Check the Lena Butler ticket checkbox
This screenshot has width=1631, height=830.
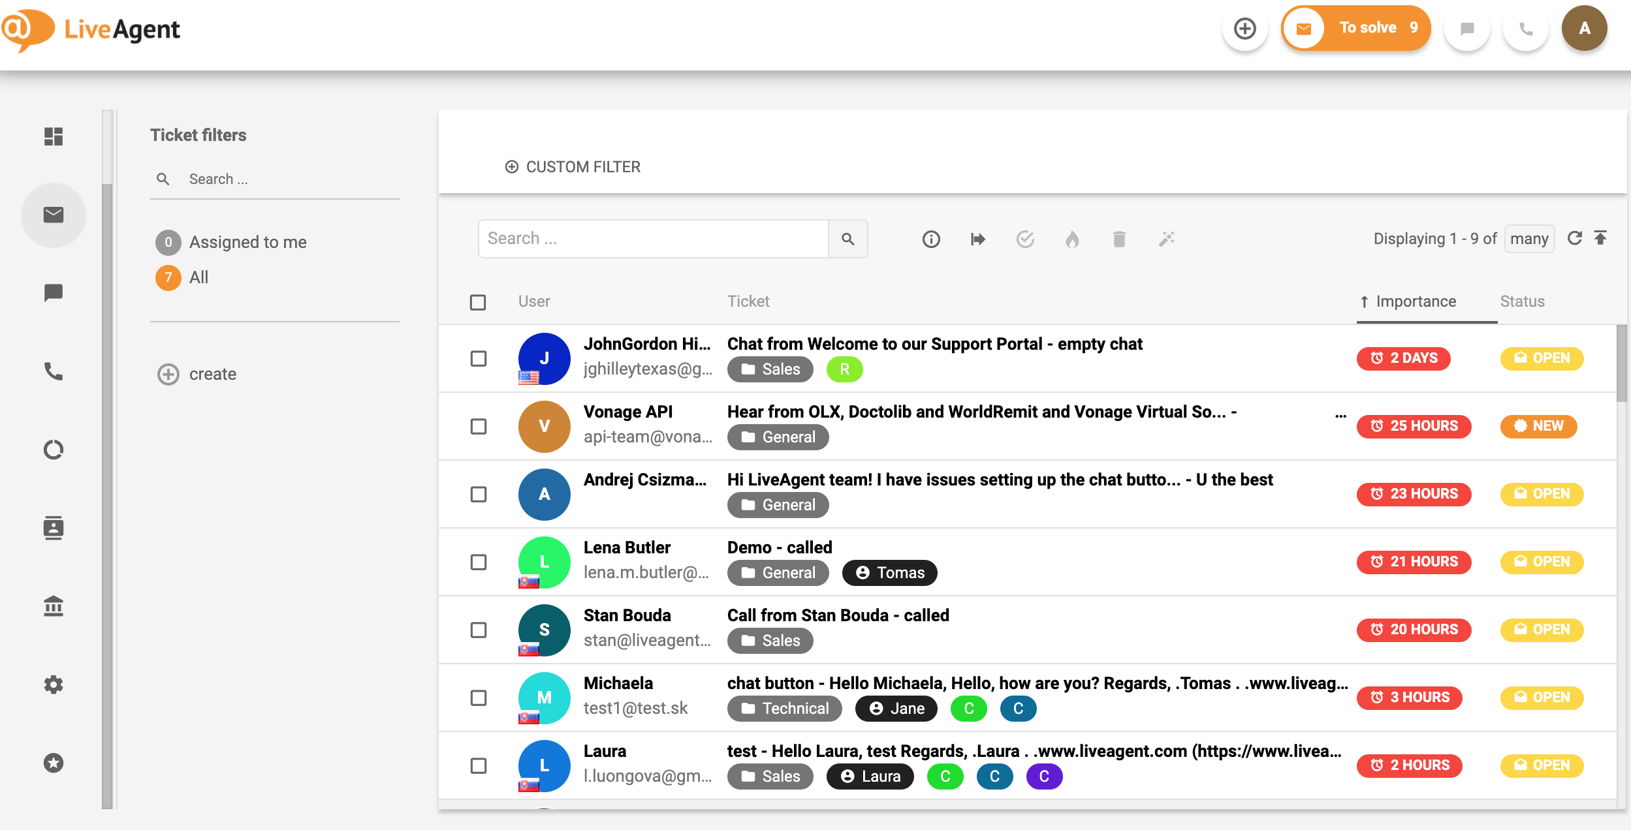[479, 562]
